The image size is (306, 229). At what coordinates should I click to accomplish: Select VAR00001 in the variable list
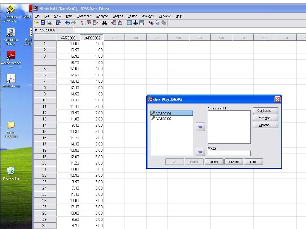coord(172,113)
